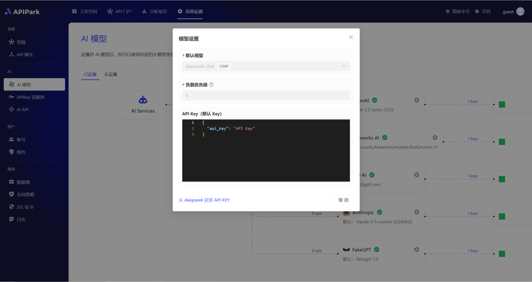The width and height of the screenshot is (532, 282).
Task: Open 文档 documentation link
Action: point(483,11)
